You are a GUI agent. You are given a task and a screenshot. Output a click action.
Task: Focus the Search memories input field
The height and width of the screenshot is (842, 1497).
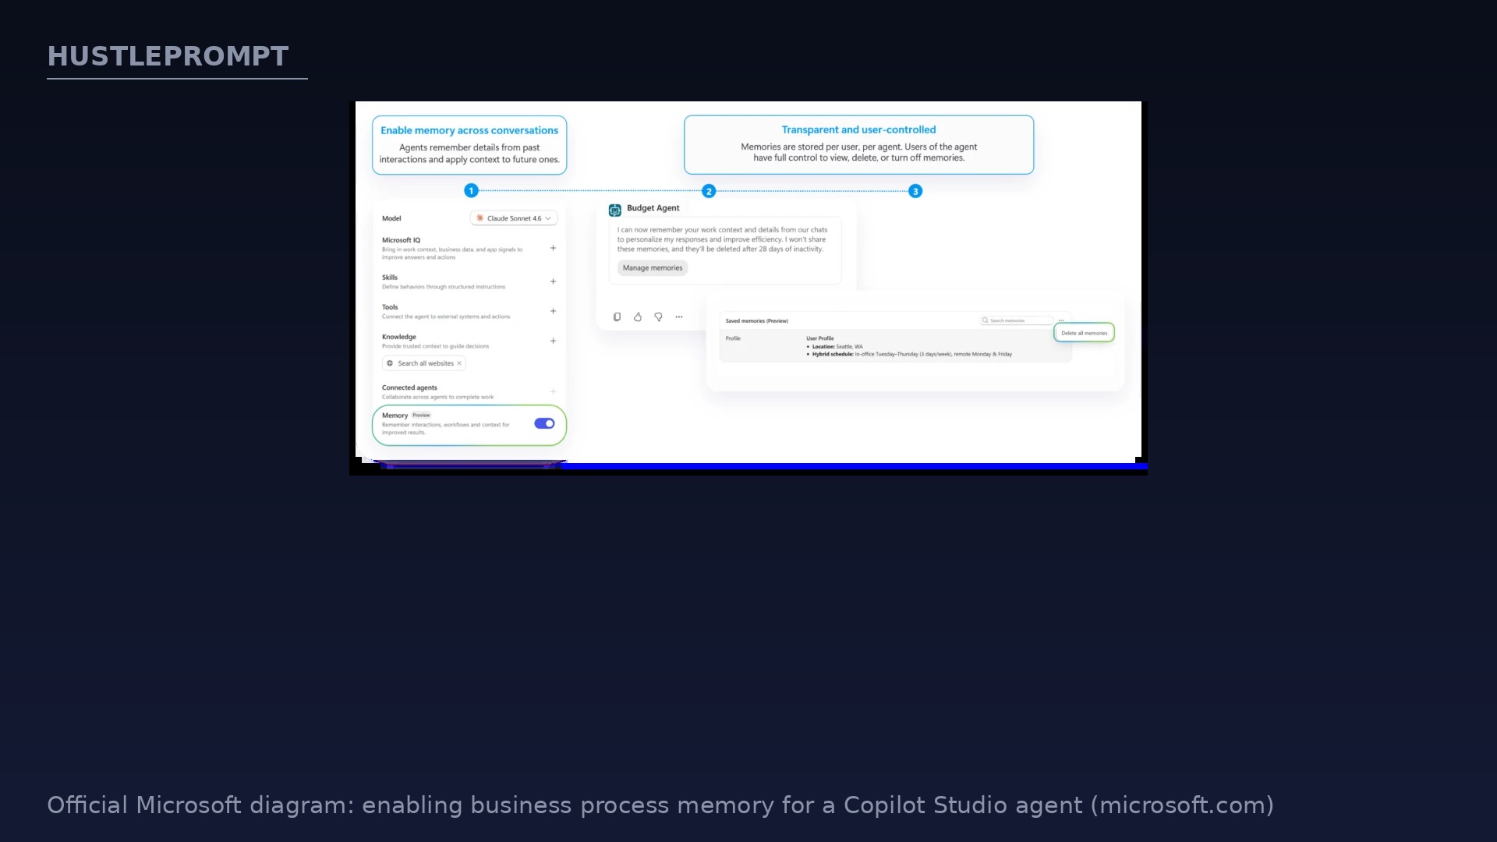[1017, 320]
